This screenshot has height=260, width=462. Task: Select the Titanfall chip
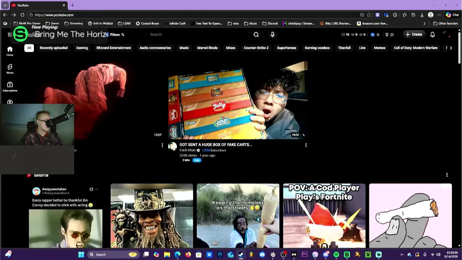click(x=344, y=48)
